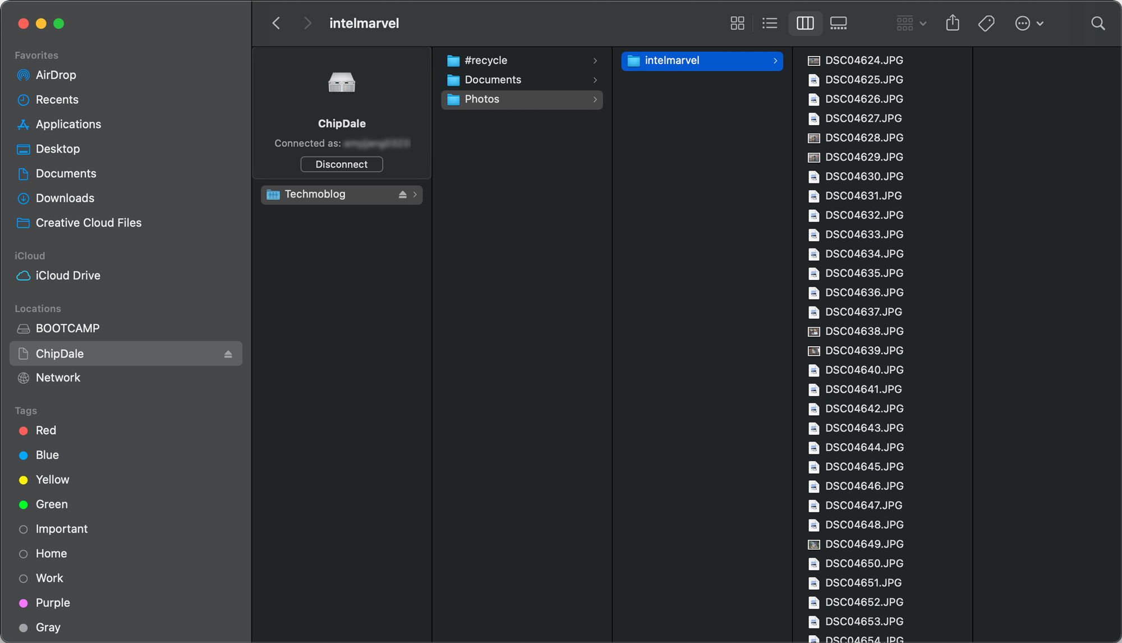Switch to list view
The image size is (1122, 643).
[x=770, y=24]
